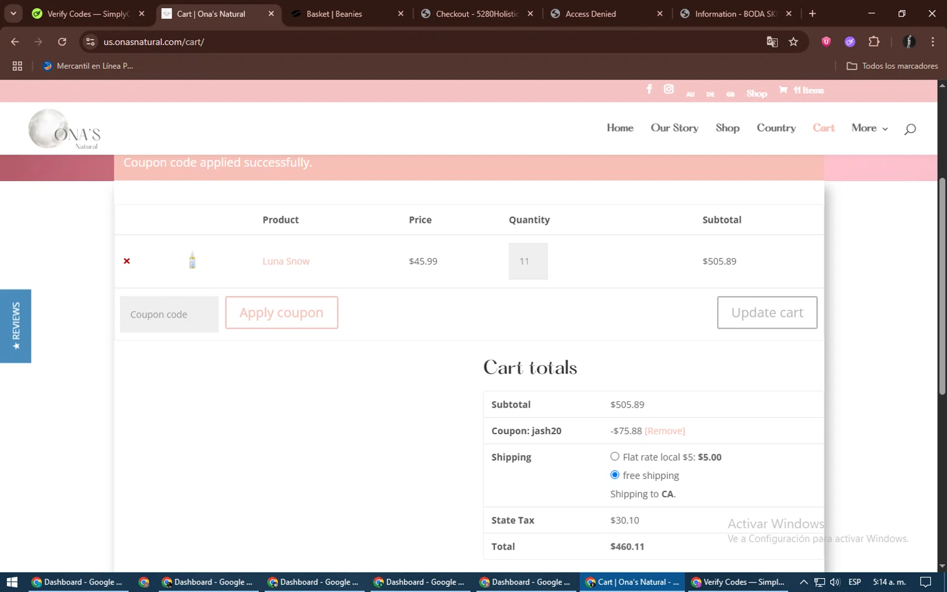The height and width of the screenshot is (592, 947).
Task: Click the quantity field showing 11
Action: coord(528,261)
